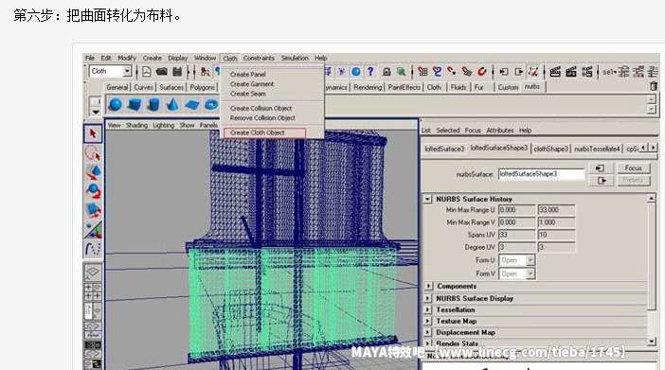Click the Presets button
Viewport: 665px width, 370px height.
[633, 180]
